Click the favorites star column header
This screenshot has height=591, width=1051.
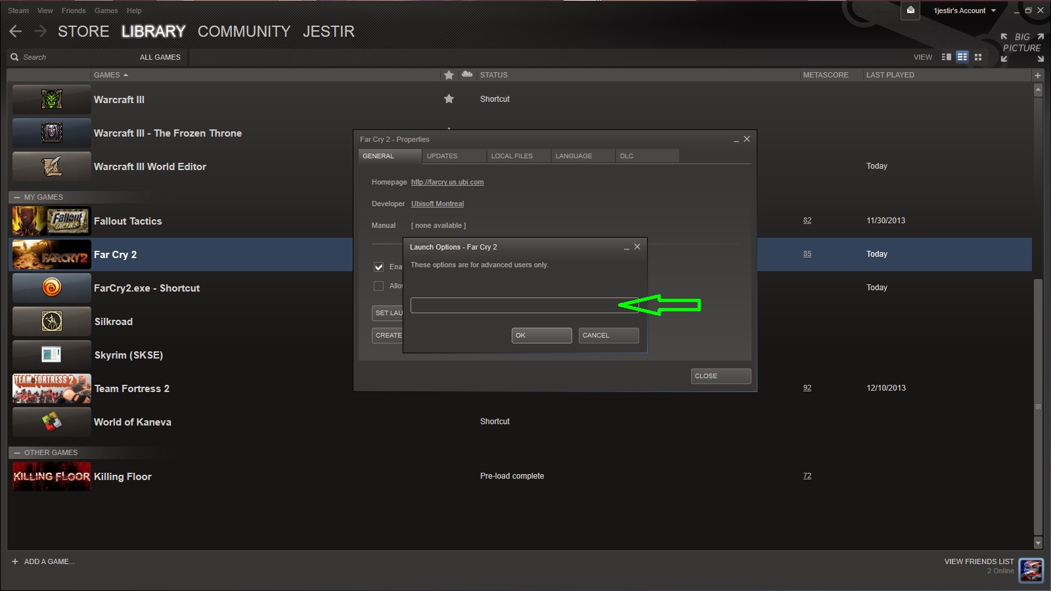tap(449, 75)
